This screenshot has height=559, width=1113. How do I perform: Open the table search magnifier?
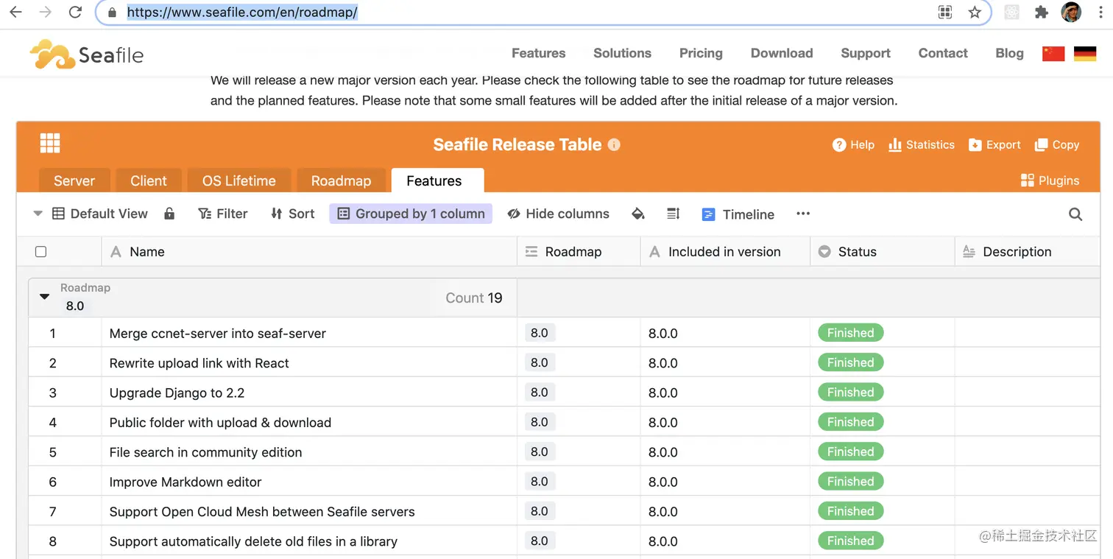pyautogui.click(x=1075, y=214)
